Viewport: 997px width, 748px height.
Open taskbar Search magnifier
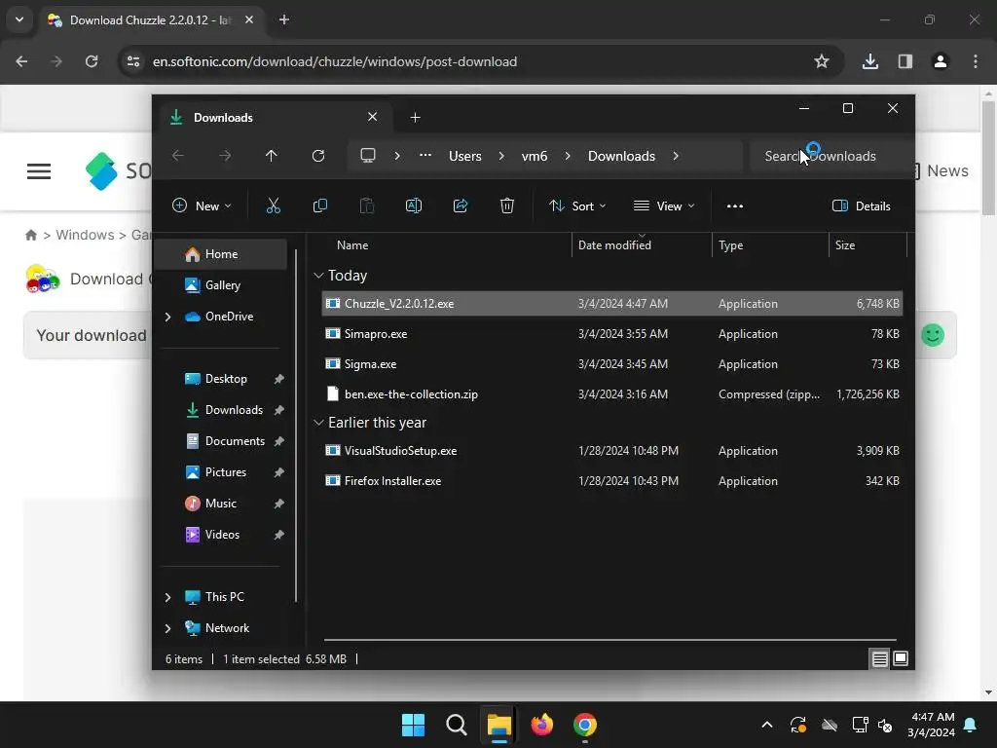[457, 725]
